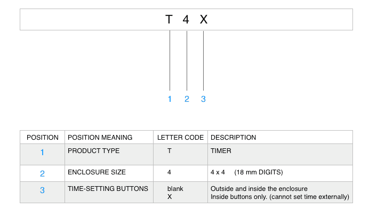Click the POSITION column header
The width and height of the screenshot is (369, 216).
(x=42, y=138)
